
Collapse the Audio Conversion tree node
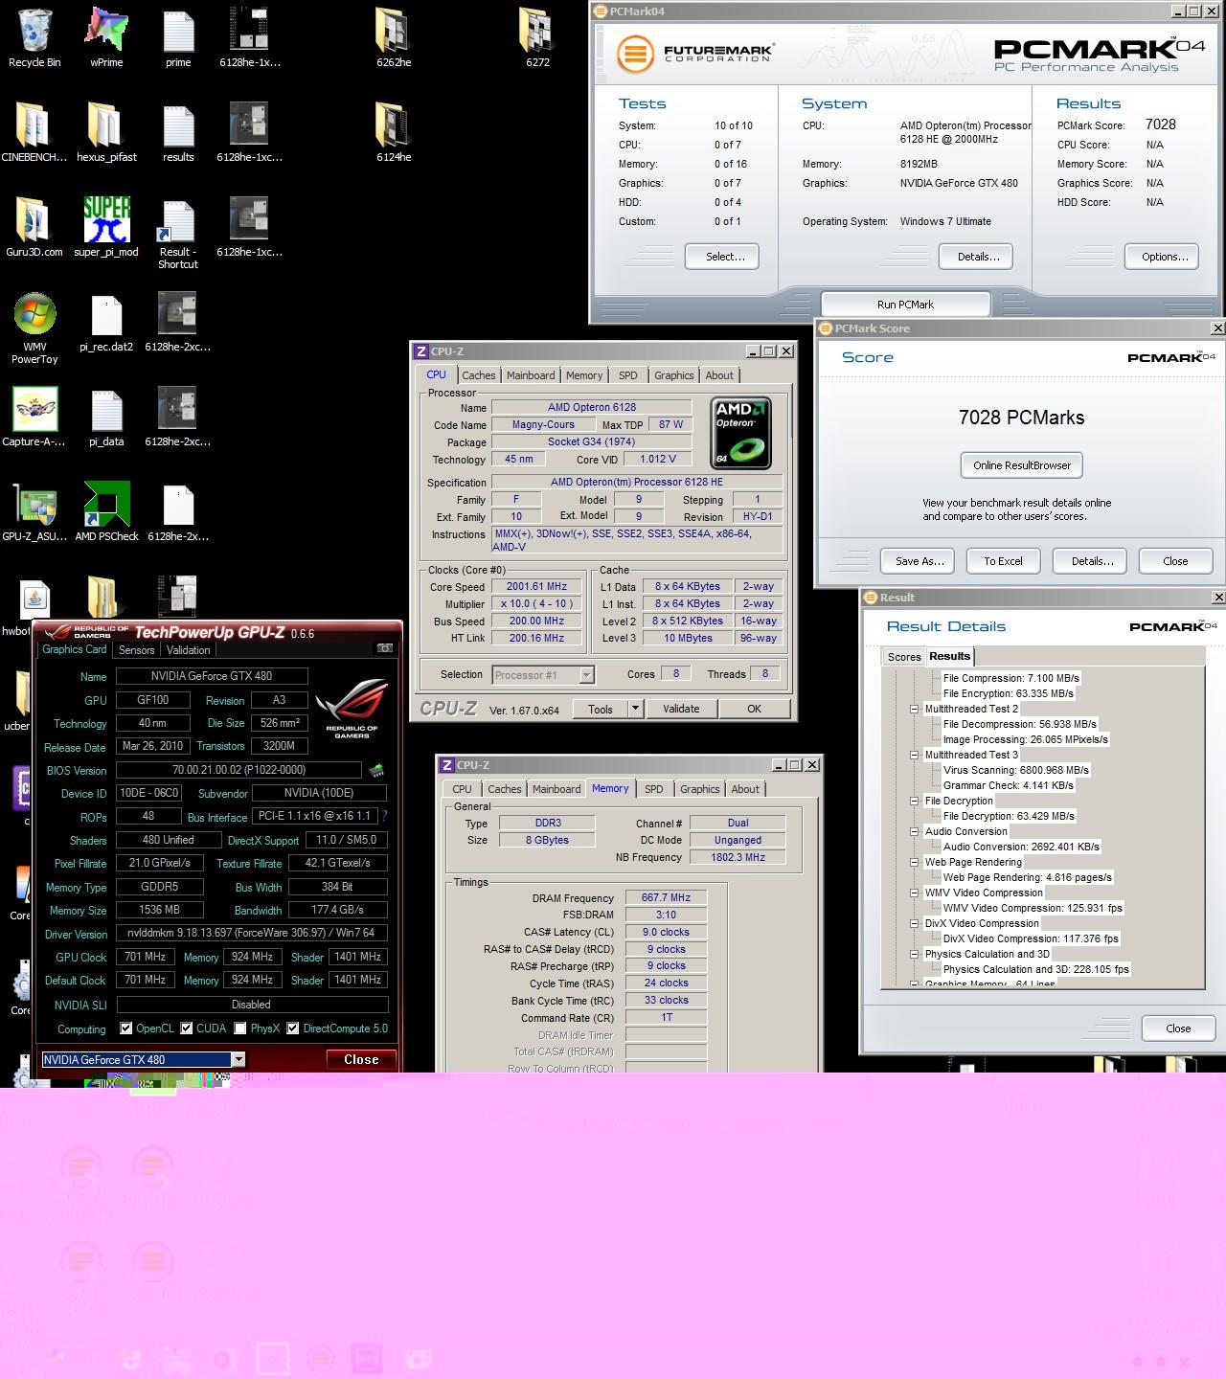click(x=915, y=831)
